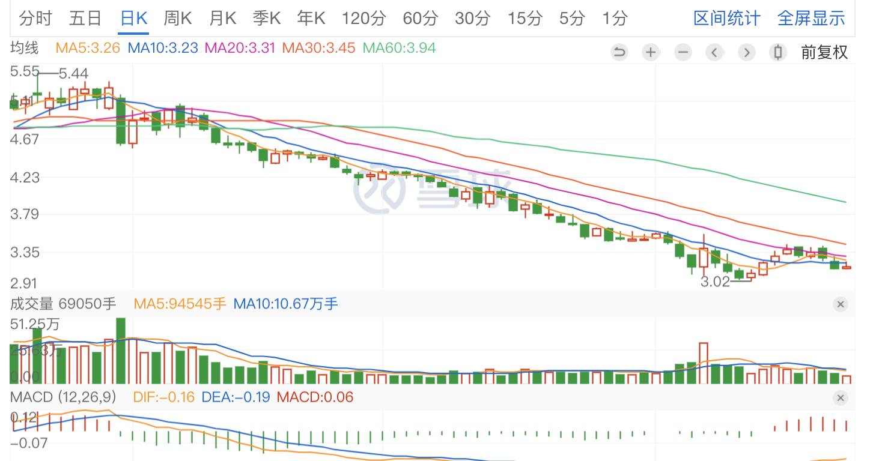Click the 4.67 price axis label
Screen dimensions: 876x461
25,139
